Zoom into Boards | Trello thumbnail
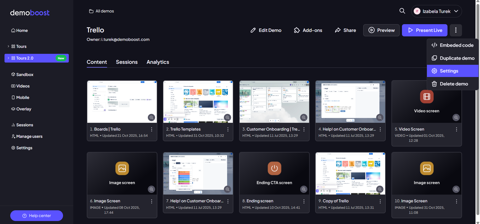This screenshot has height=224, width=480. (x=151, y=117)
